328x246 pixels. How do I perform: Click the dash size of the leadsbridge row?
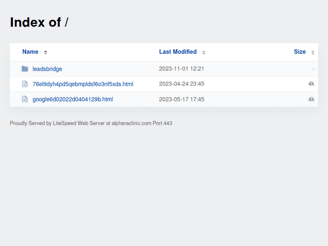tap(313, 69)
